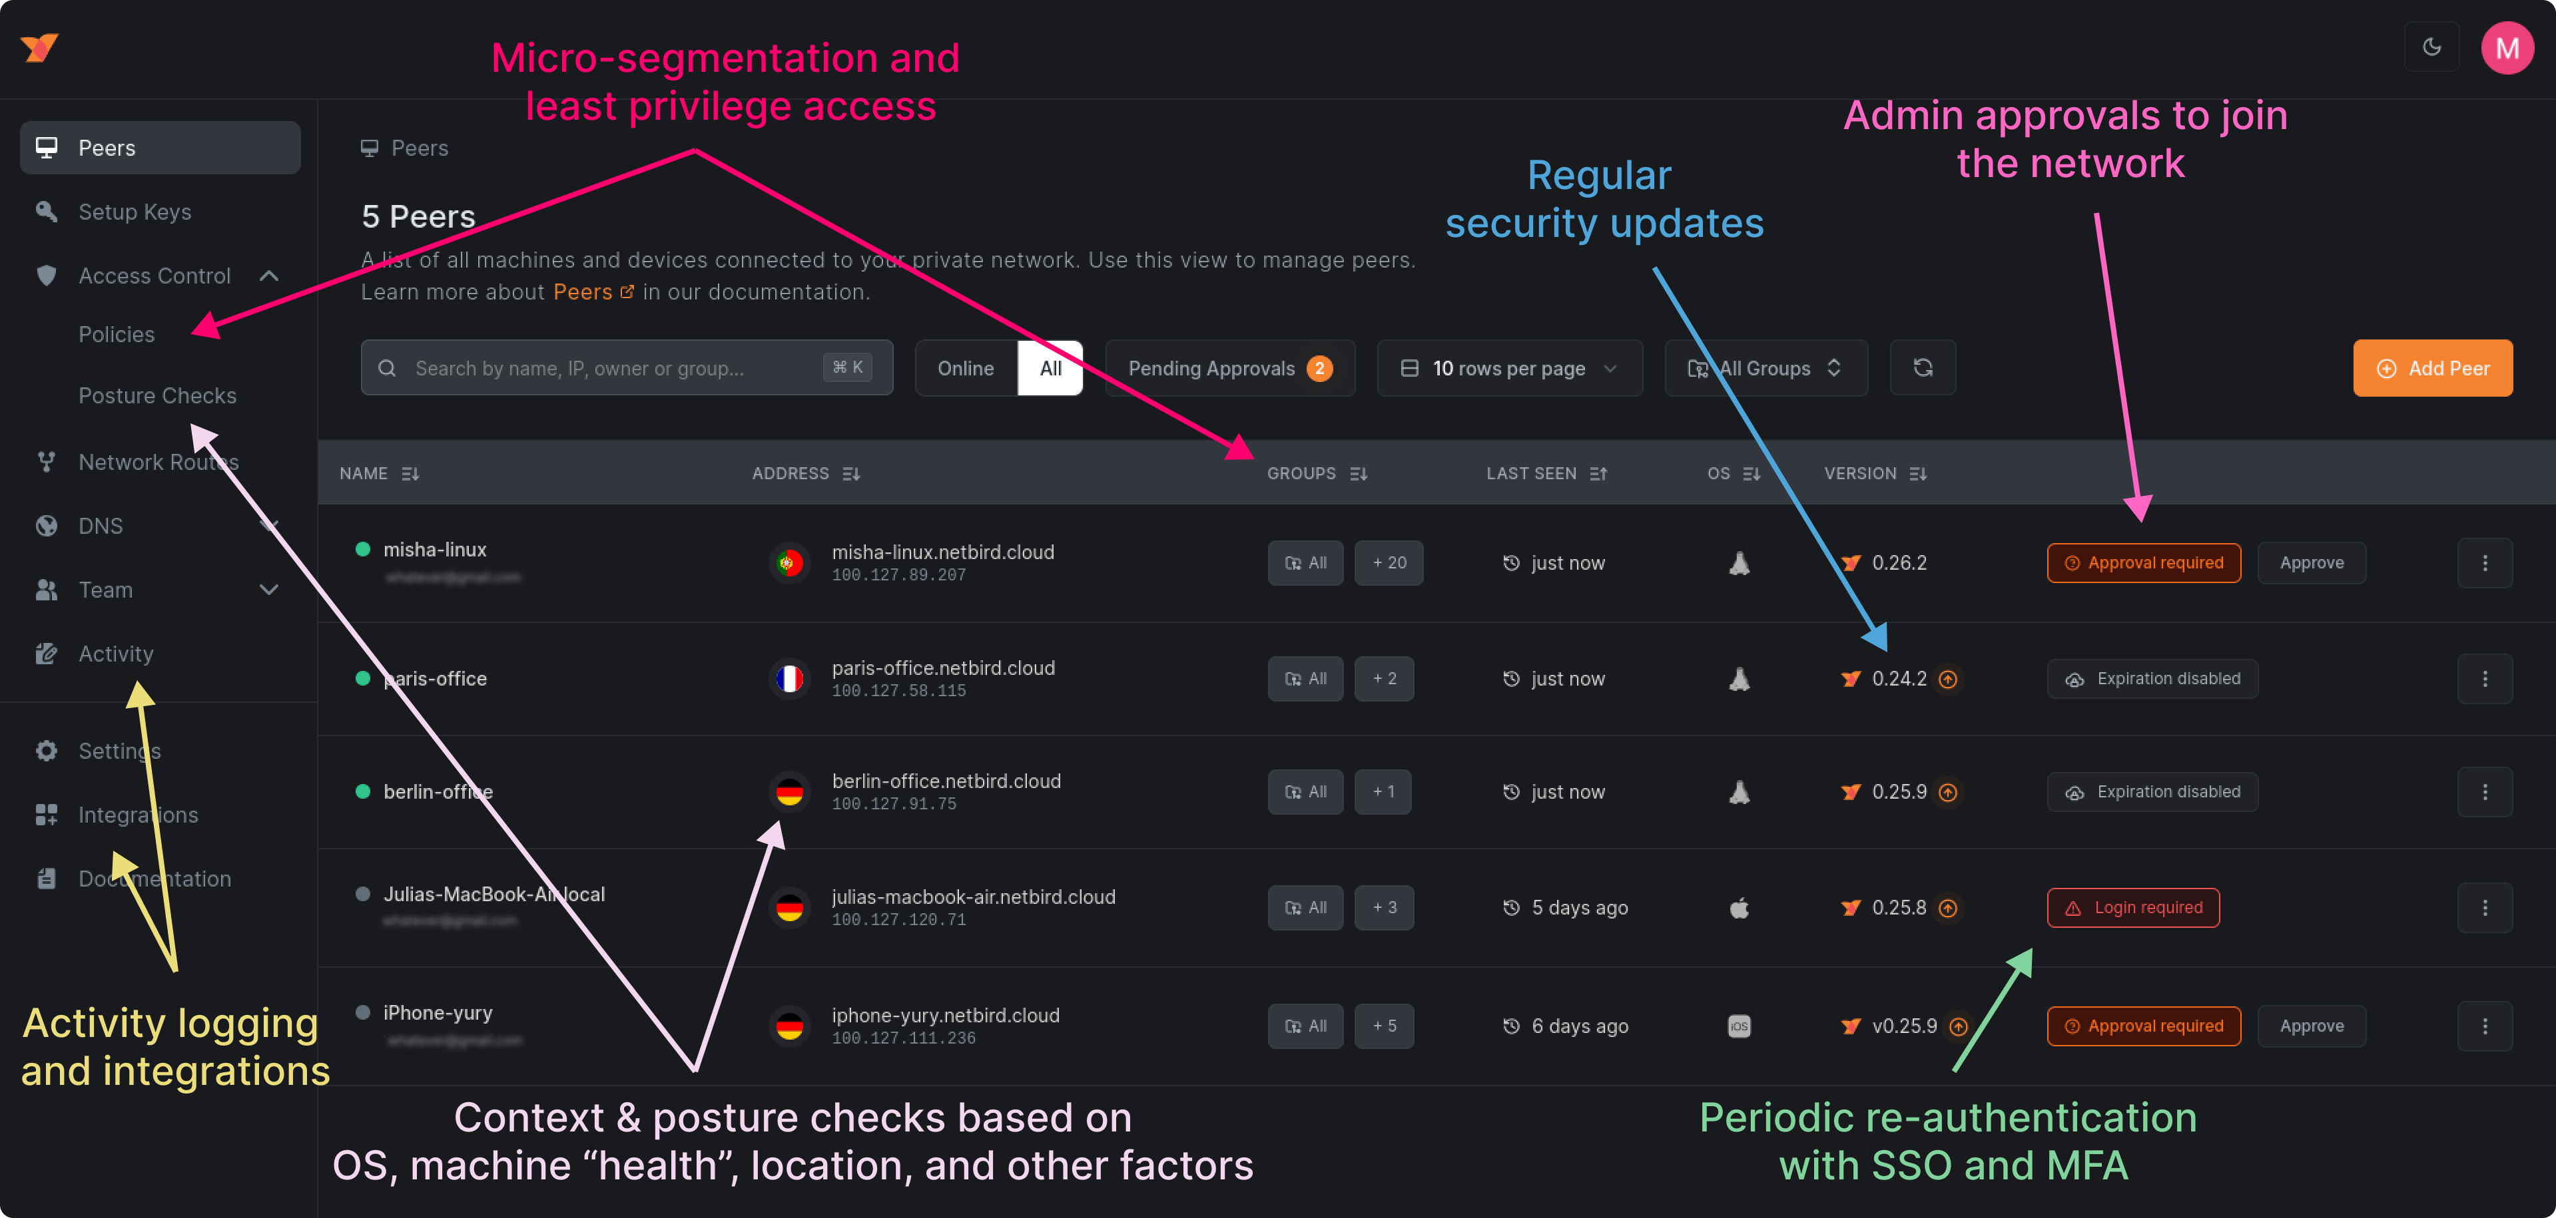Open the user avatar M menu
The height and width of the screenshot is (1218, 2556).
(2507, 48)
